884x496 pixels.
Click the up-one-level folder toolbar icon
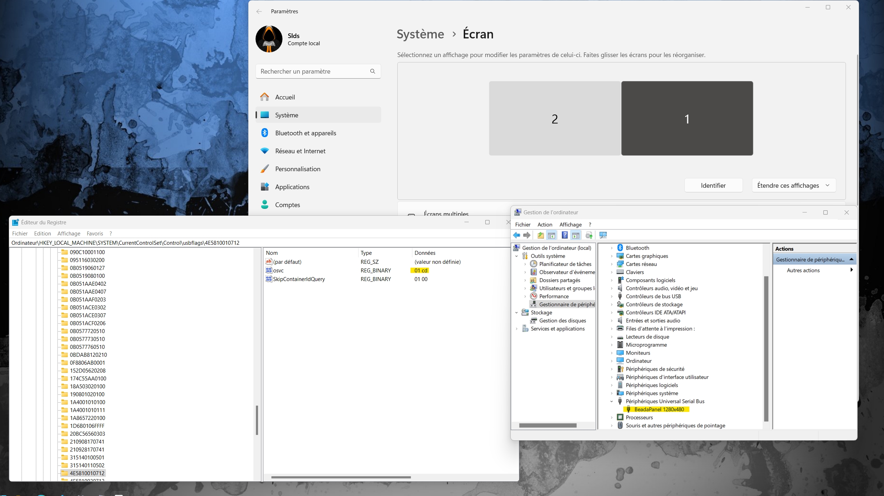541,235
